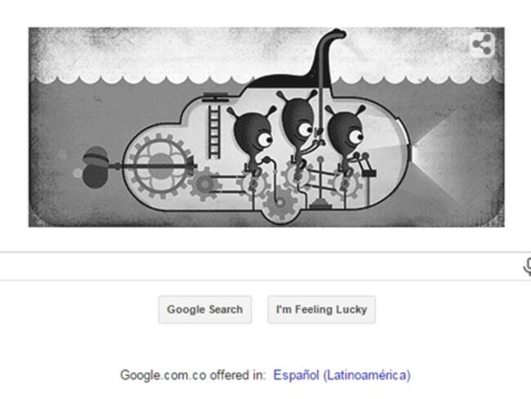Click the gear in the hull's bottom bulge
531x399 pixels.
click(x=280, y=203)
